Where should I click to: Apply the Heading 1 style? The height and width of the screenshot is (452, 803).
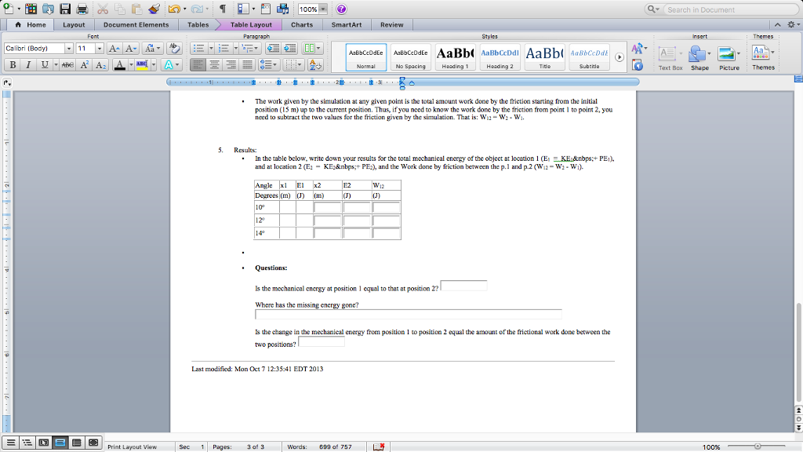[453, 56]
